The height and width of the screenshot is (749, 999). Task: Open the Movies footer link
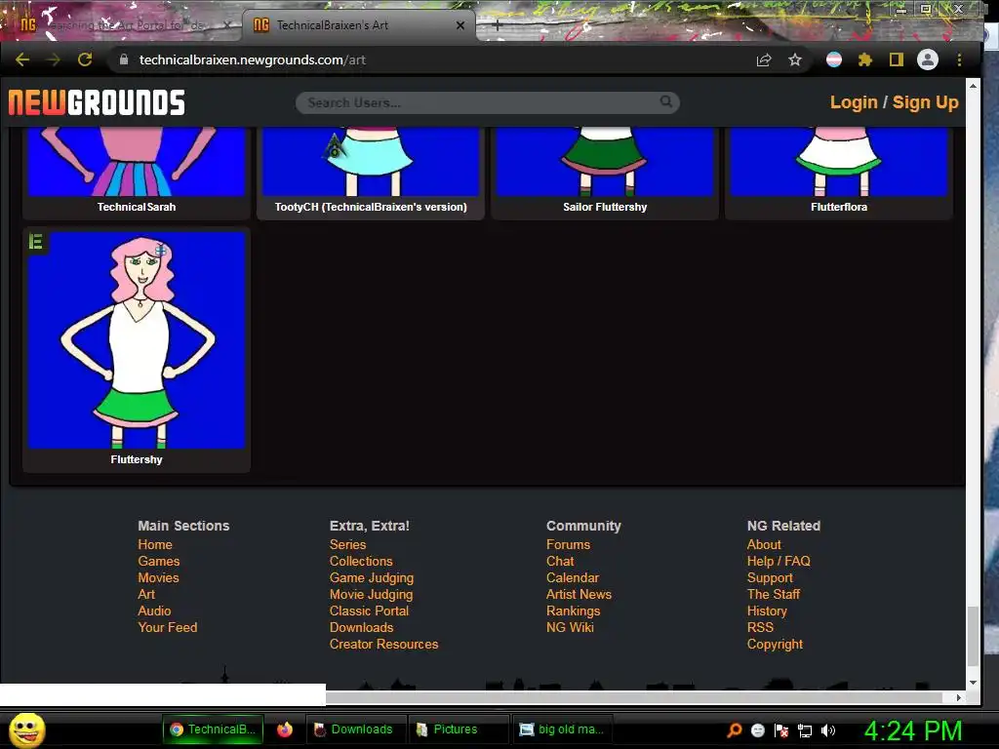159,577
